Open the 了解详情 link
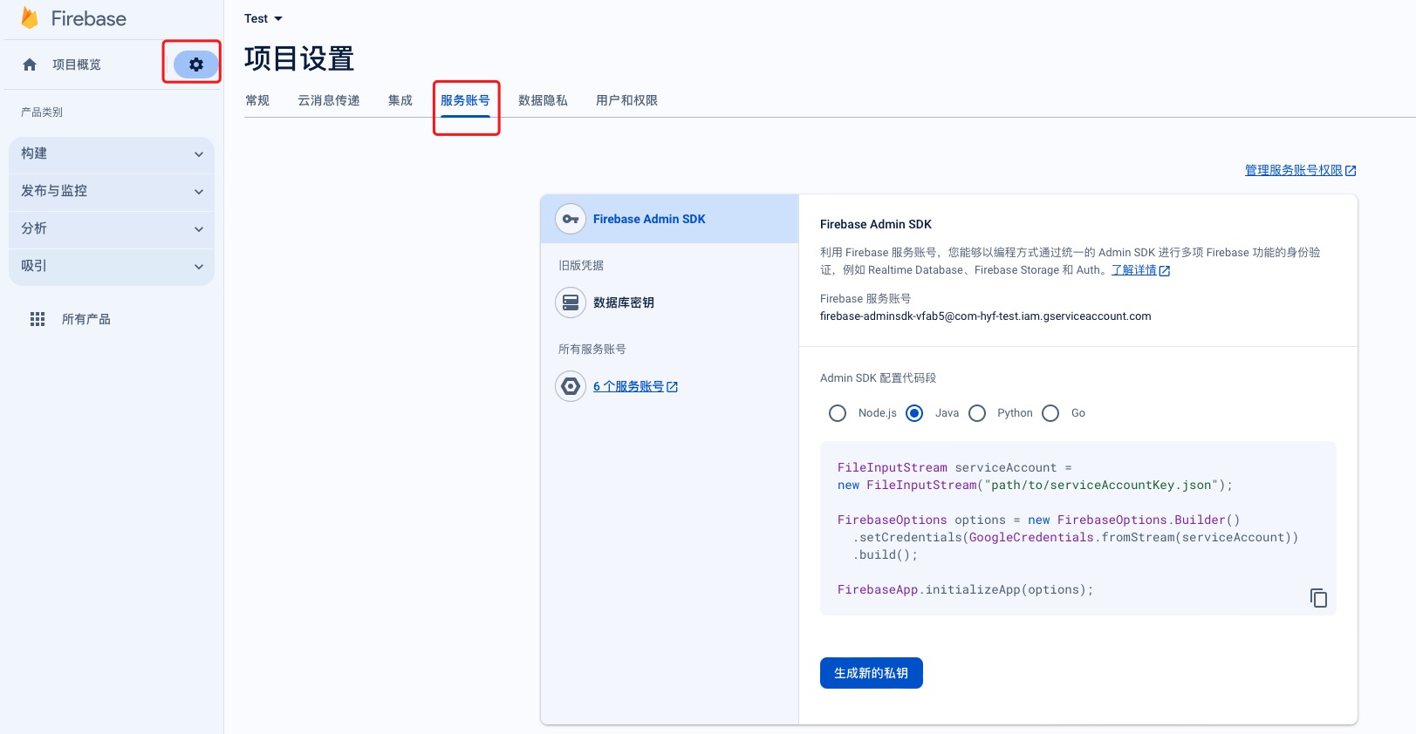Viewport: 1416px width, 734px height. (x=1133, y=270)
